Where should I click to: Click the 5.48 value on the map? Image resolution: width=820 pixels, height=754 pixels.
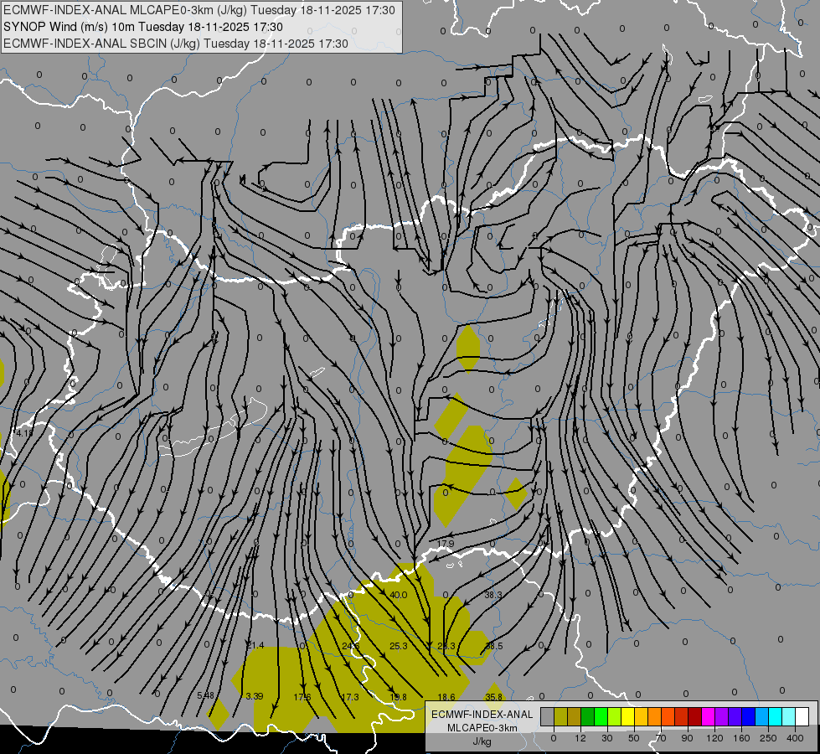(205, 696)
